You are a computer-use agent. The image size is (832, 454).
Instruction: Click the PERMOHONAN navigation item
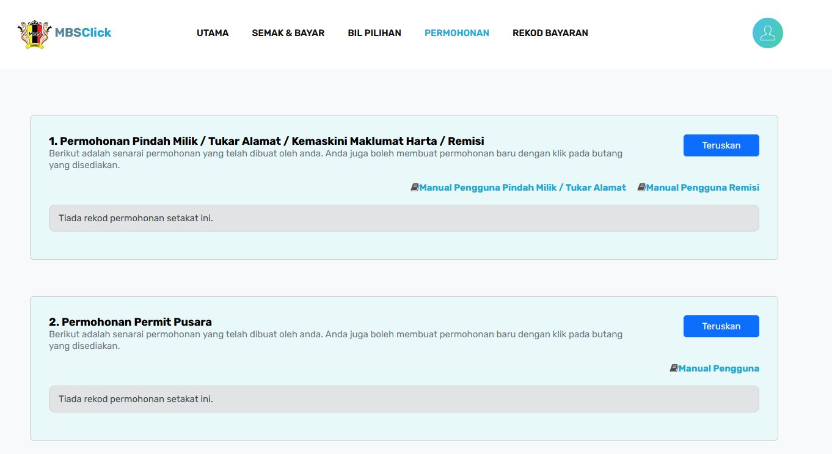coord(456,33)
